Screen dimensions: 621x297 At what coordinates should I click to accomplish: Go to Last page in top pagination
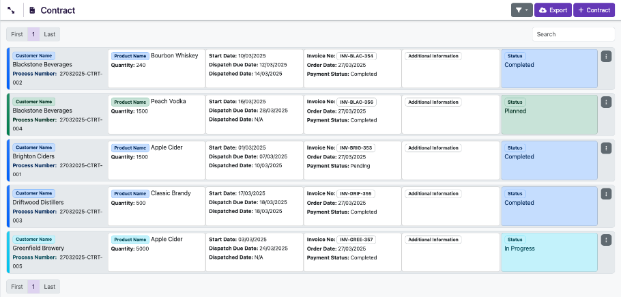(x=50, y=34)
